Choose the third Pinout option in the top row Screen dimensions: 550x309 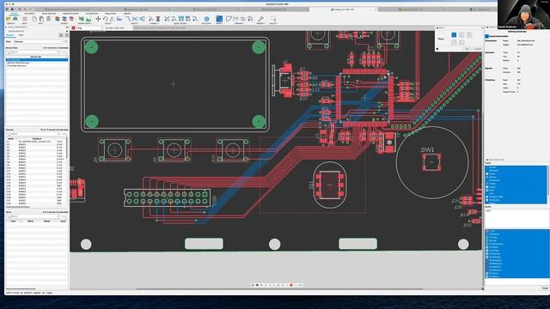click(x=469, y=34)
